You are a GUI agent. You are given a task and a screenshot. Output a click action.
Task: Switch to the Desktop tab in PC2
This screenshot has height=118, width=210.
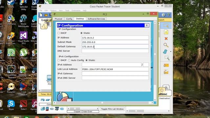click(80, 19)
